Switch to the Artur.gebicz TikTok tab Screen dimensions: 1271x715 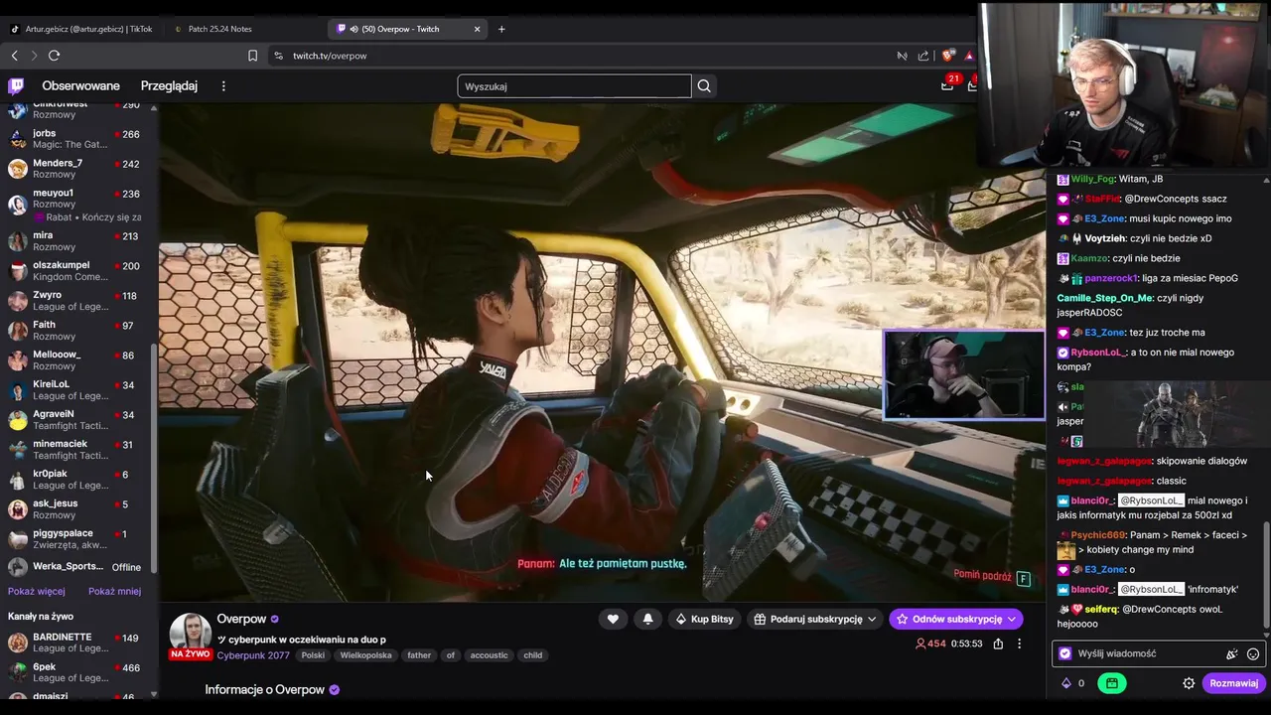tap(81, 29)
